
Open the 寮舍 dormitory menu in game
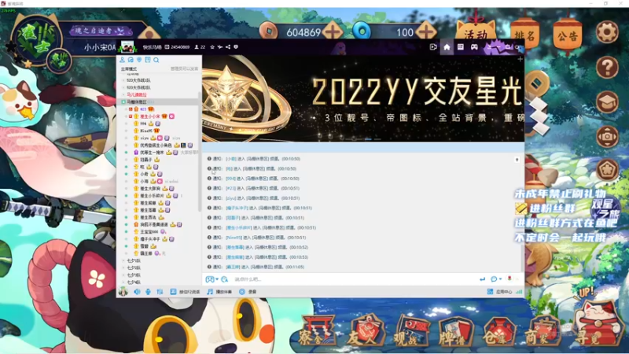[317, 332]
